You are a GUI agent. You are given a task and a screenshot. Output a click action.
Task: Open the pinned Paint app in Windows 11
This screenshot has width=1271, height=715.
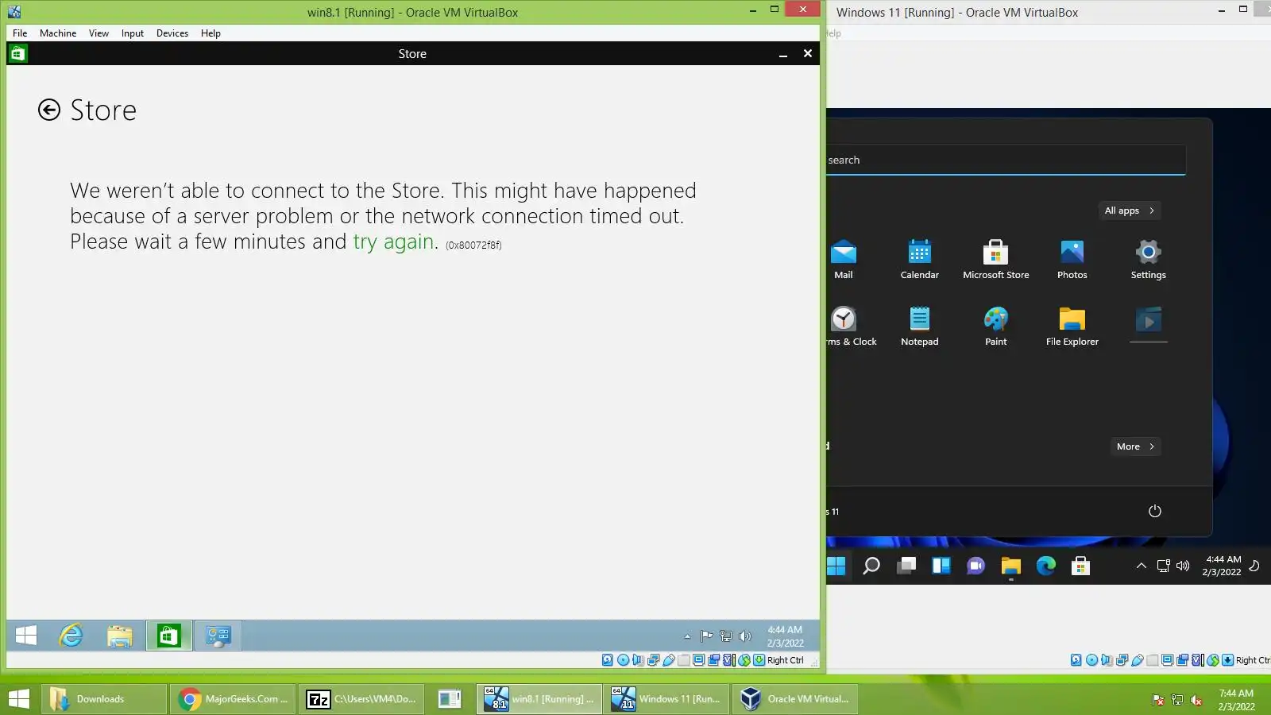(996, 327)
